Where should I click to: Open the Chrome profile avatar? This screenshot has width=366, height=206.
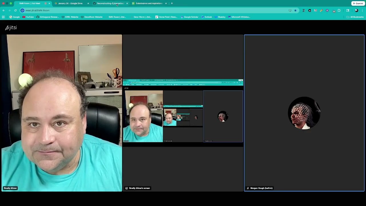click(x=356, y=10)
